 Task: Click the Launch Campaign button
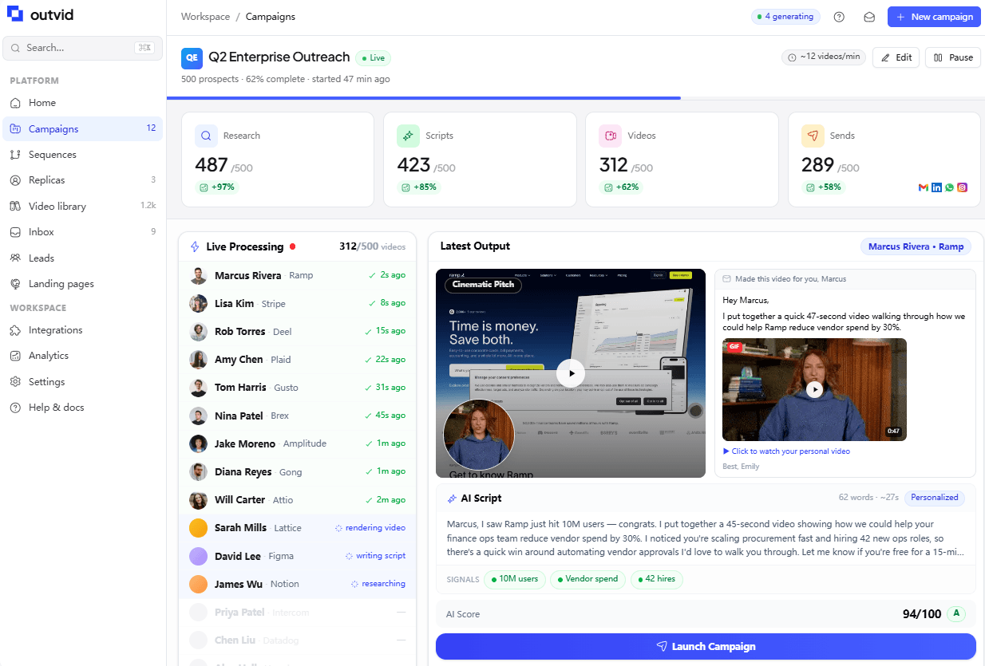pyautogui.click(x=706, y=647)
